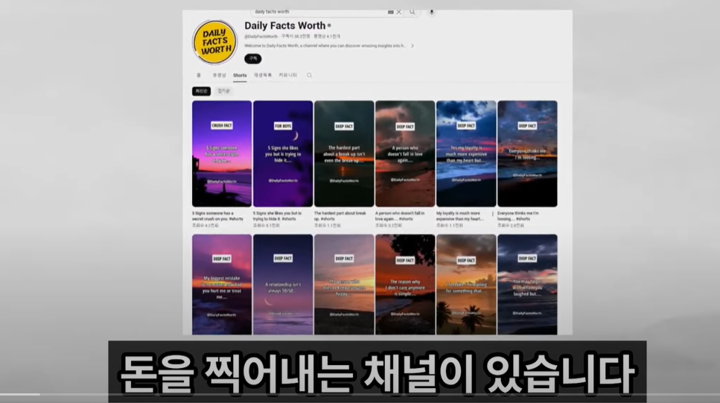Open the Community (커뮤니티) tab
Image resolution: width=720 pixels, height=403 pixels.
[288, 75]
